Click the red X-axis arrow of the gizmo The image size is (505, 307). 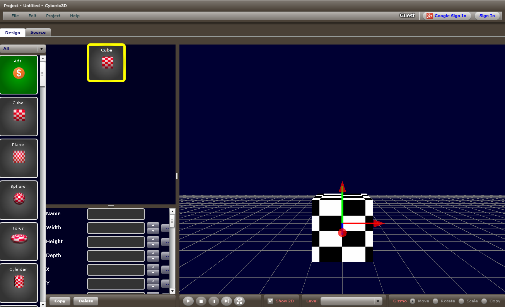[x=378, y=223]
